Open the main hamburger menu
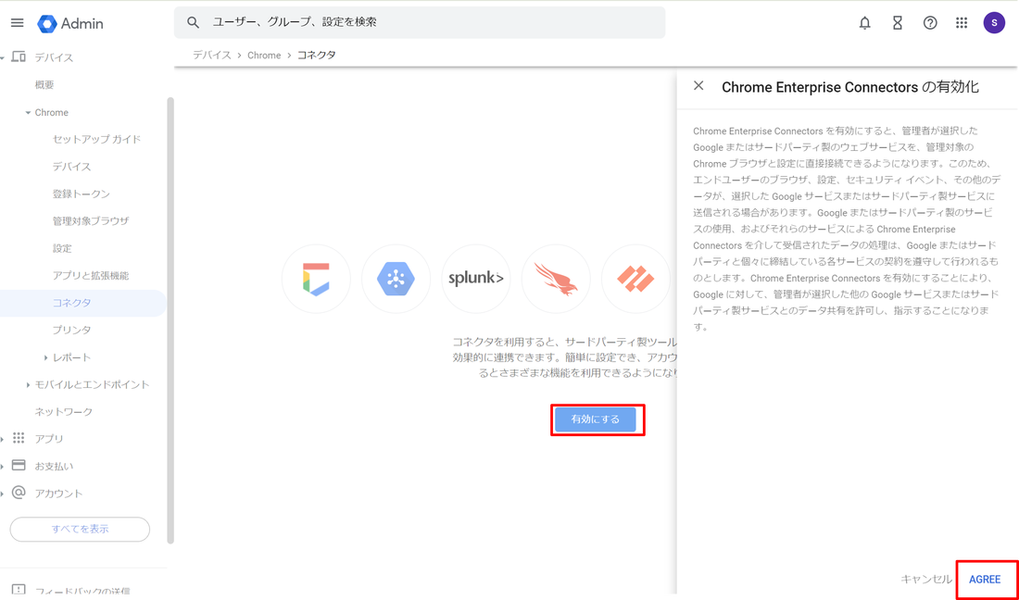This screenshot has height=600, width=1019. click(18, 23)
